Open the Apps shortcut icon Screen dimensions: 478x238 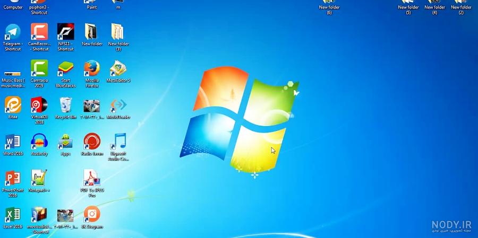click(x=65, y=142)
